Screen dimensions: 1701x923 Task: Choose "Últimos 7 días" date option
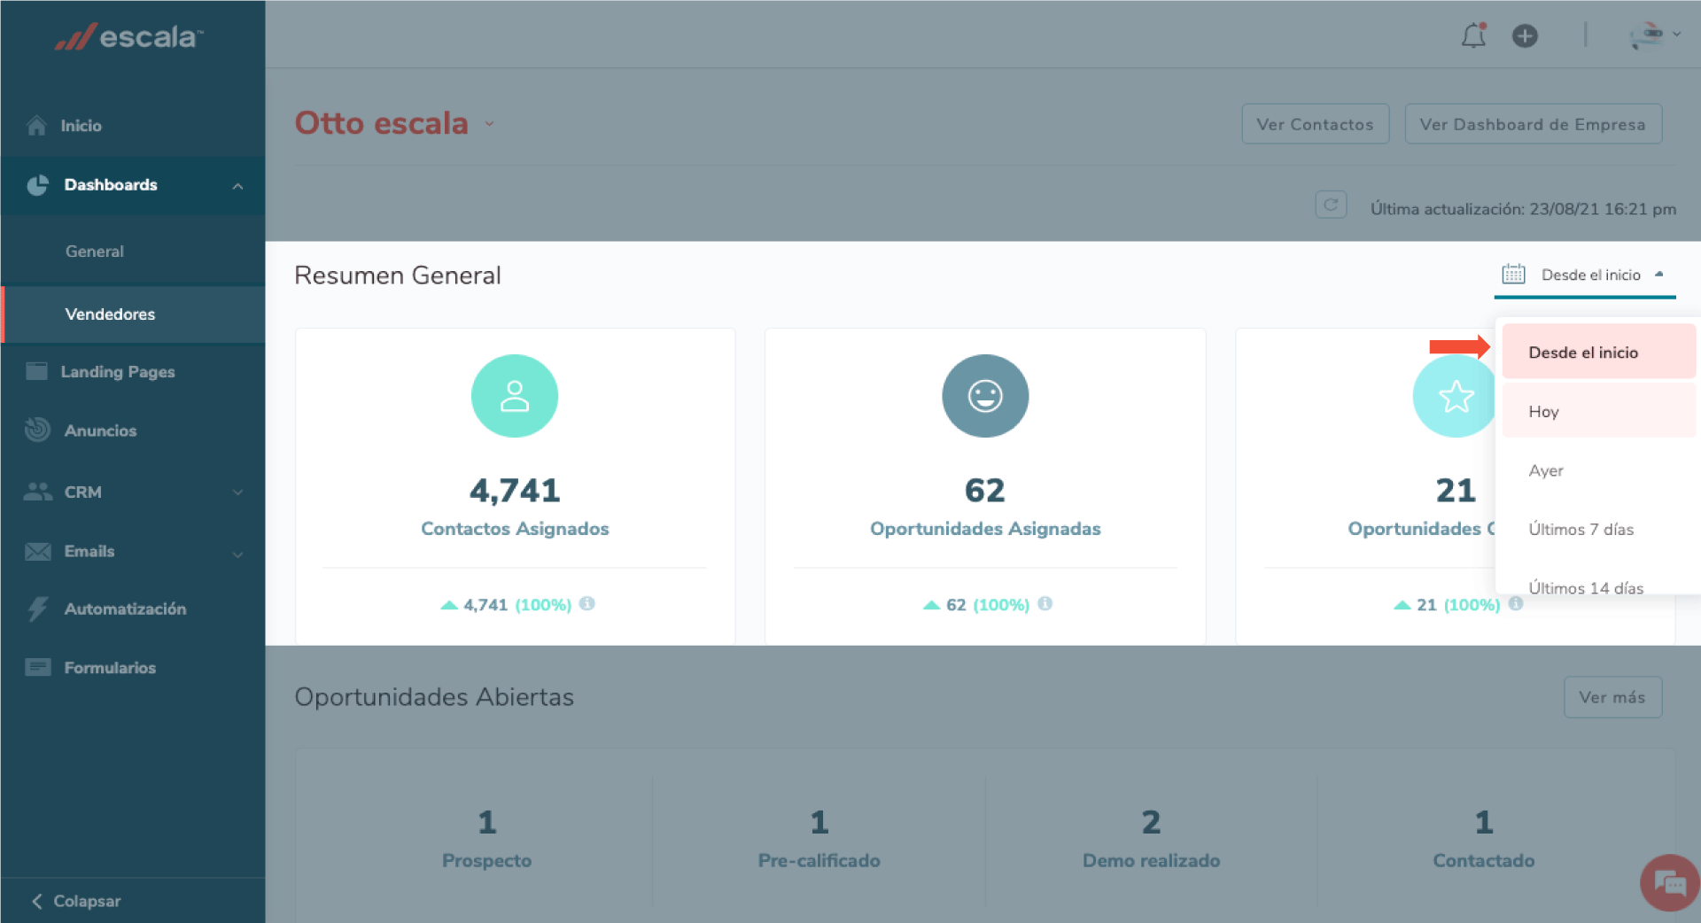(1581, 530)
